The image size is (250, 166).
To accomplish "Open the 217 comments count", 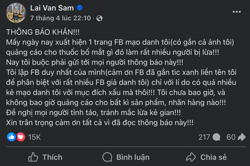I will tap(204, 137).
